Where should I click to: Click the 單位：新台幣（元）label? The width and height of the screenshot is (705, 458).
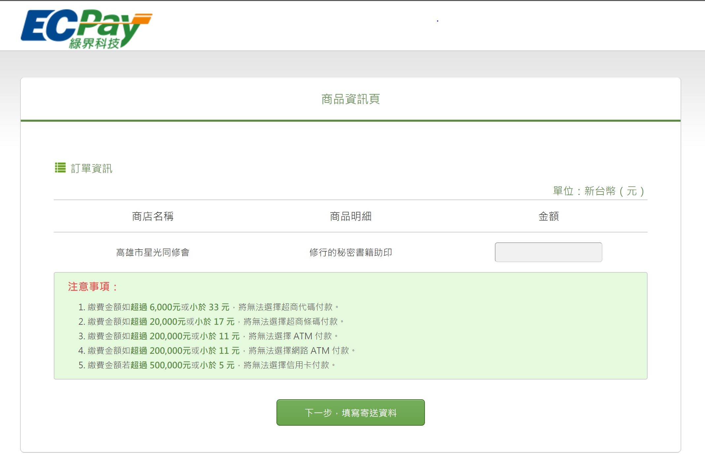pyautogui.click(x=598, y=191)
